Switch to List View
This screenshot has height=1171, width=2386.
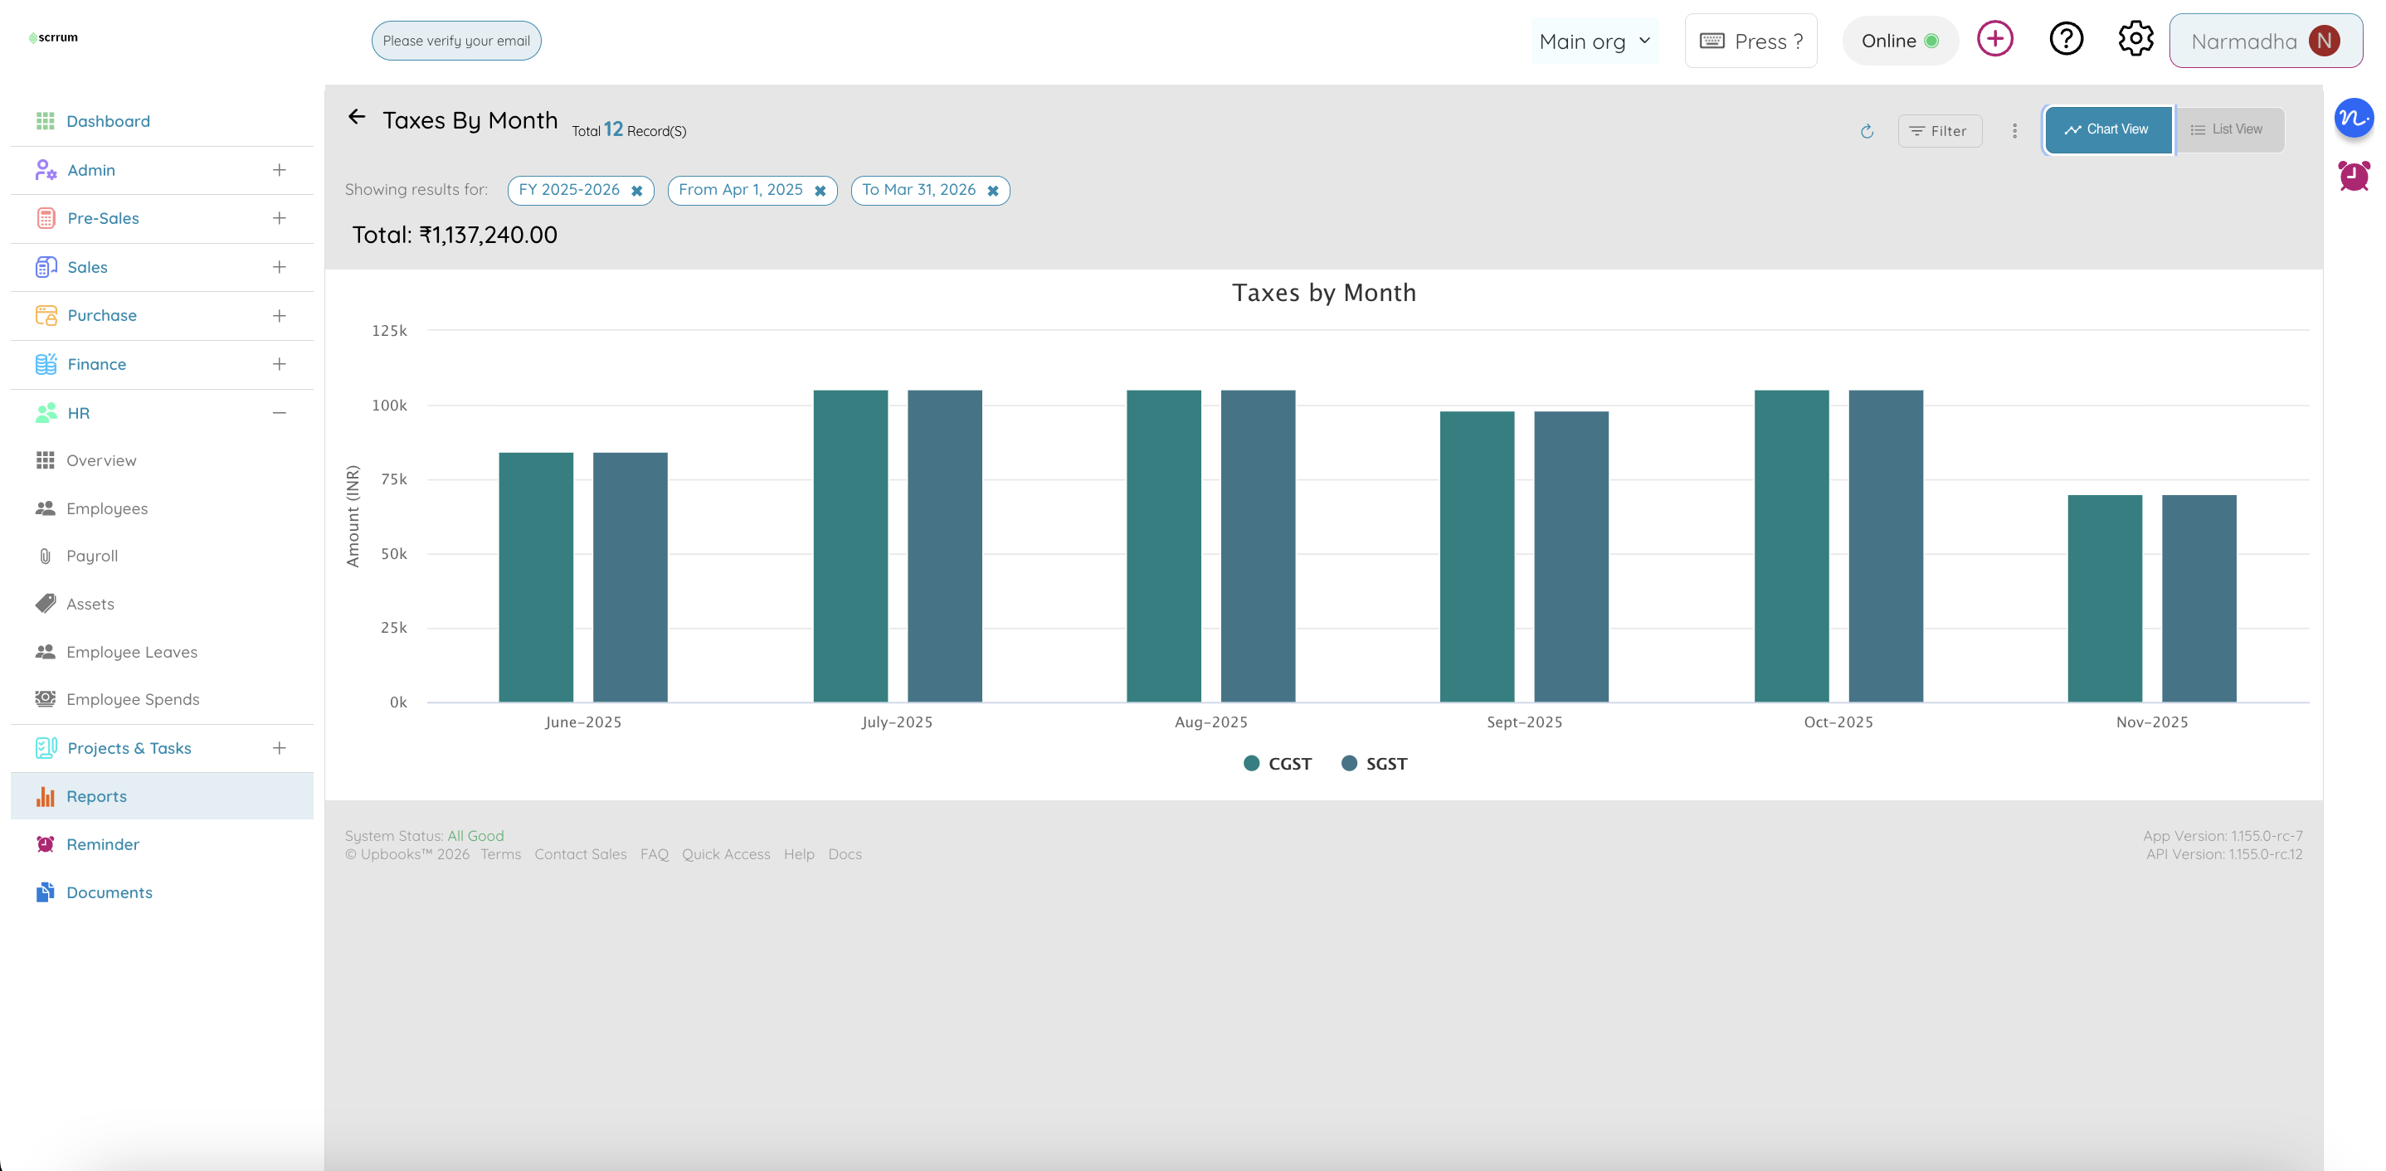[x=2229, y=129]
